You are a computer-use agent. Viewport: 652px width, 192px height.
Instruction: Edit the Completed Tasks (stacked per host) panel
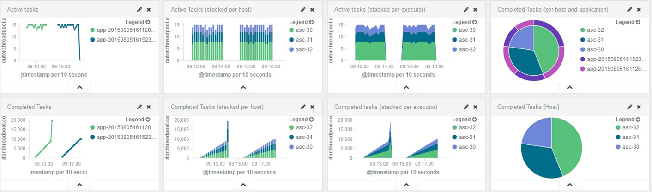(x=303, y=107)
